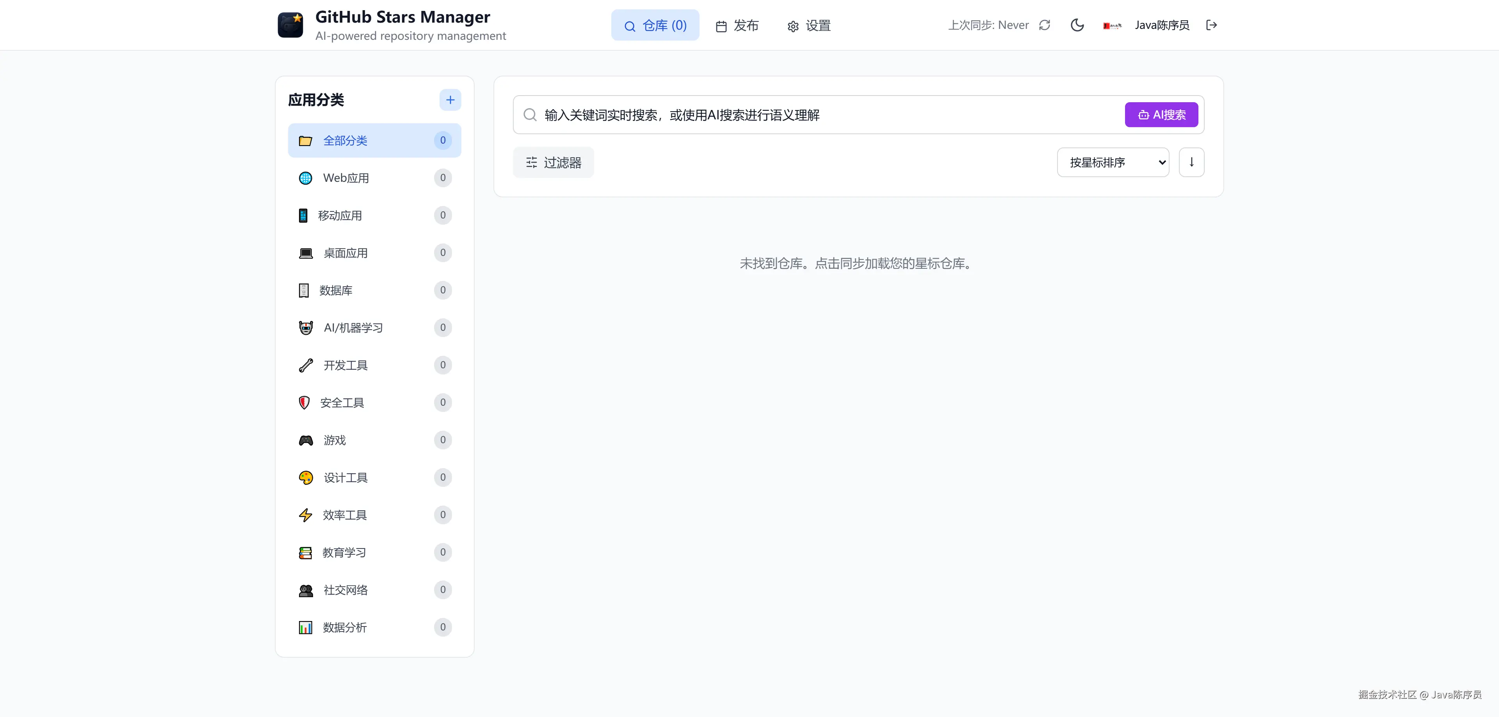Screen dimensions: 1499x717
Task: Click the Java陈序员 user avatar
Action: [x=1112, y=26]
